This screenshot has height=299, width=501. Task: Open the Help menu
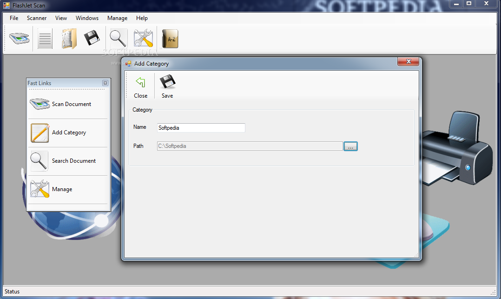pos(142,18)
